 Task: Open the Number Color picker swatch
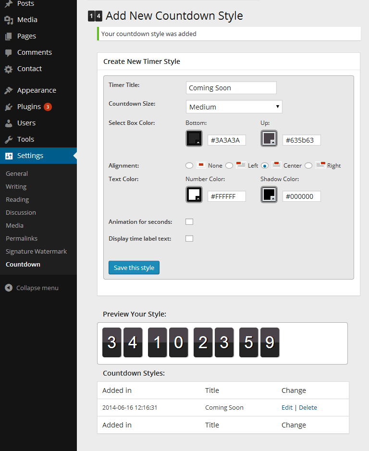pyautogui.click(x=194, y=195)
